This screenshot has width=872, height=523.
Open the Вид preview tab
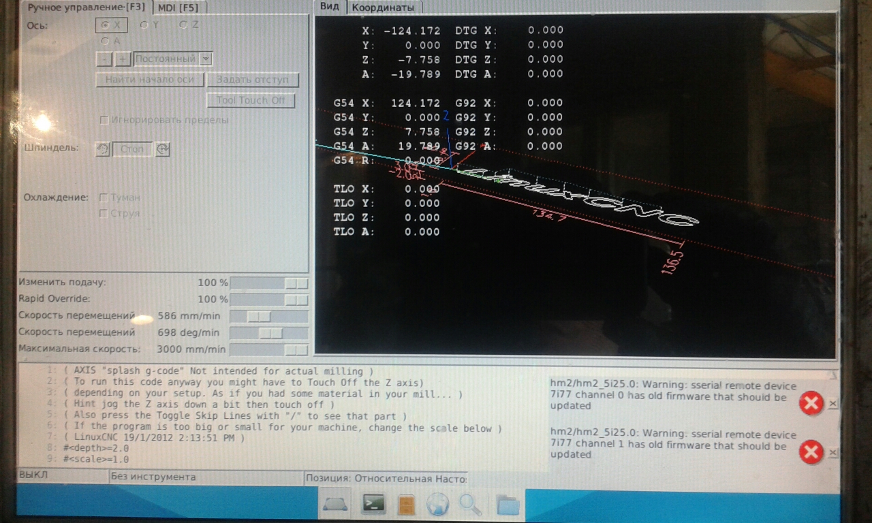pyautogui.click(x=330, y=7)
